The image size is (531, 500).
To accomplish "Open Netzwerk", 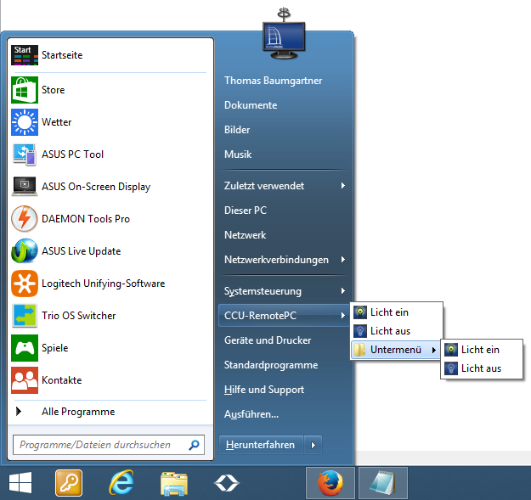I will (x=246, y=235).
